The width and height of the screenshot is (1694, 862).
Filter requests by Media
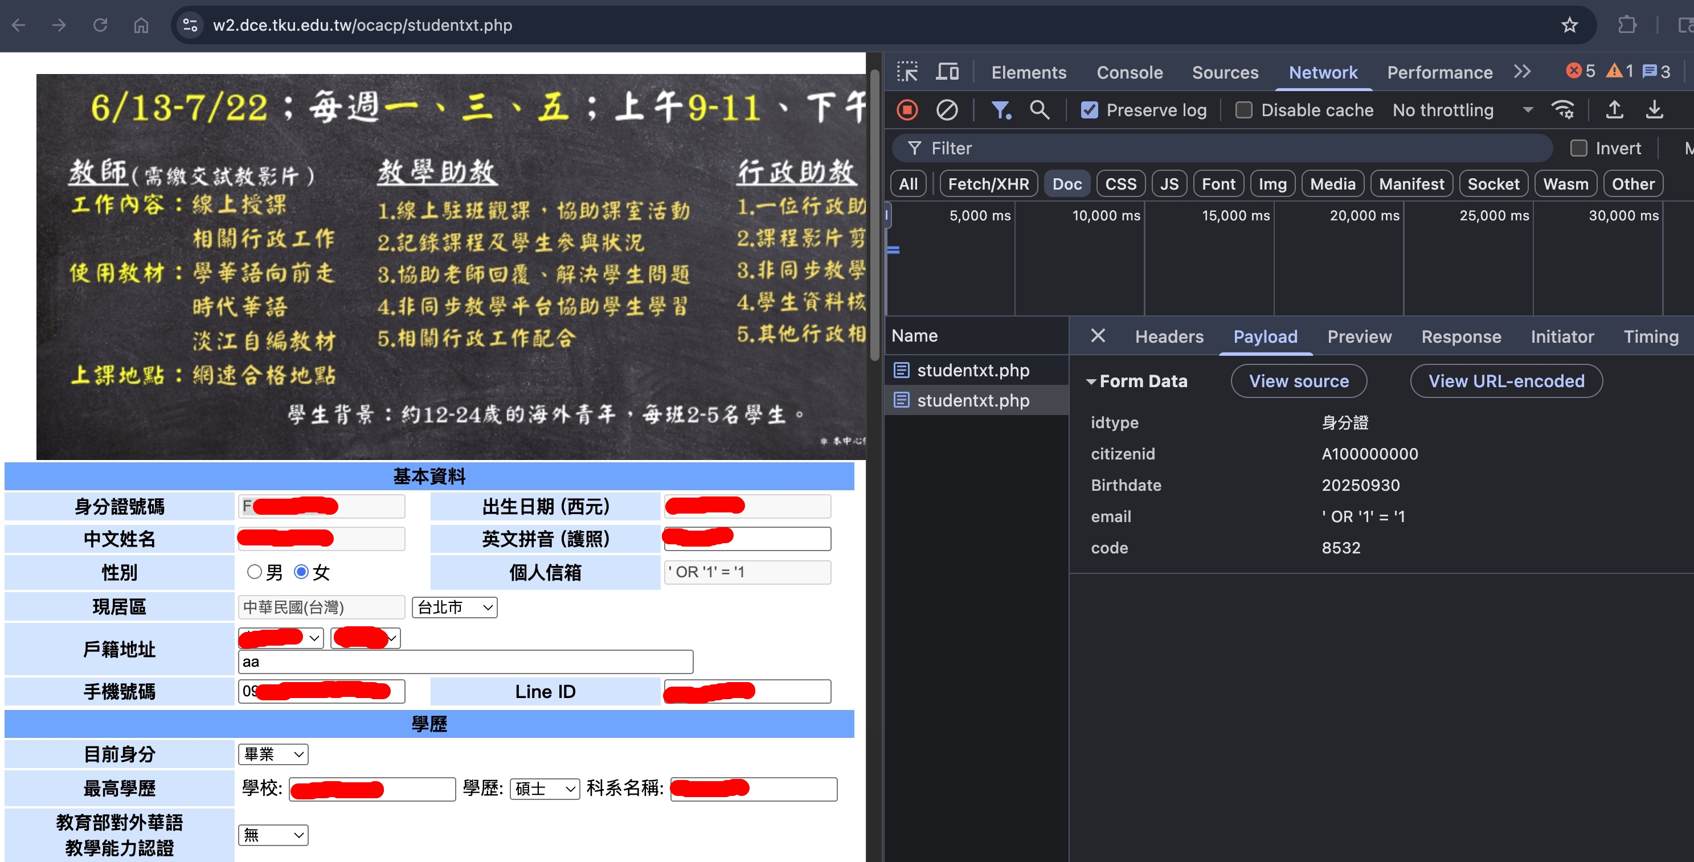point(1332,183)
